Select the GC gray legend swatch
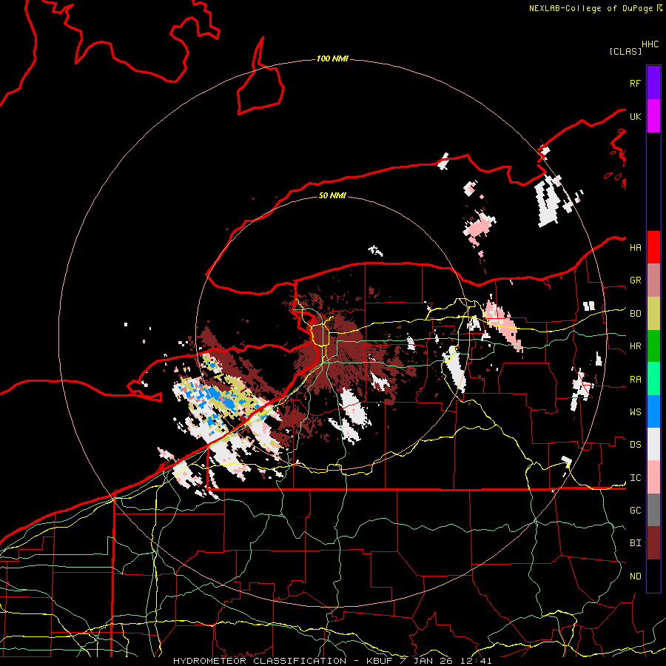 (653, 510)
